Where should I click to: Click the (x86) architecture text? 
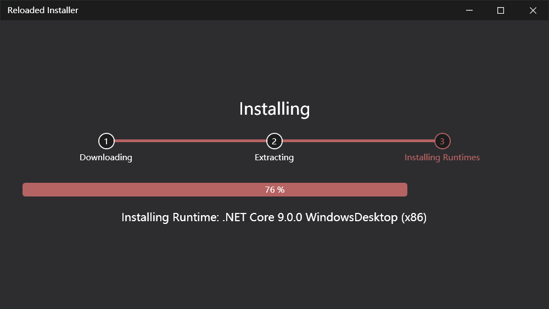(x=414, y=217)
